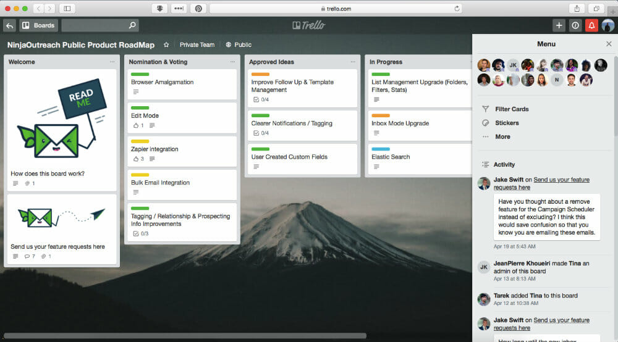Click horizontal board scrollbar
The image size is (618, 342).
(185, 336)
